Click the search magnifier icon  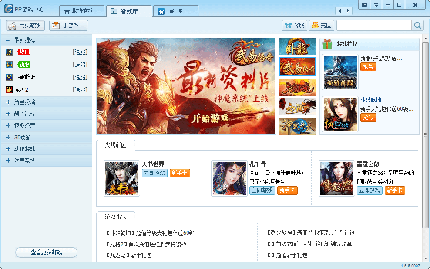(417, 26)
